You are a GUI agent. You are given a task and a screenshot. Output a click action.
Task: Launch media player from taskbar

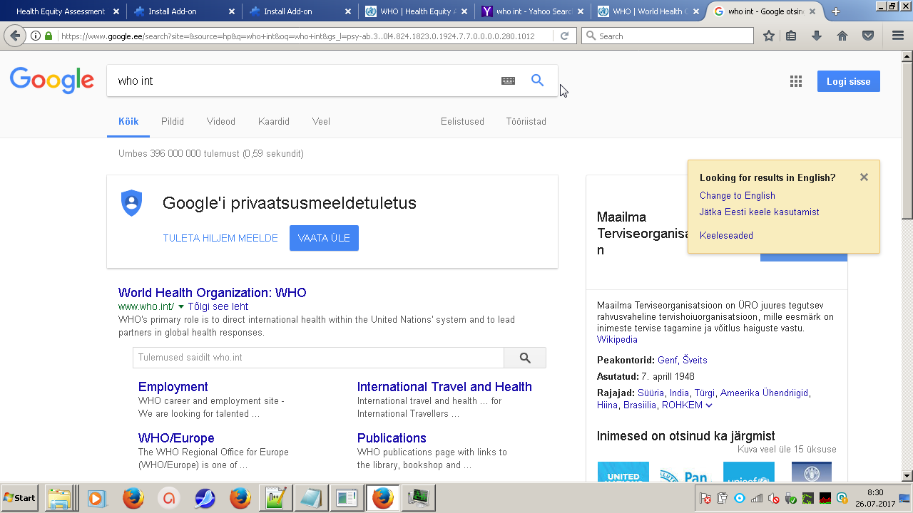tap(97, 498)
